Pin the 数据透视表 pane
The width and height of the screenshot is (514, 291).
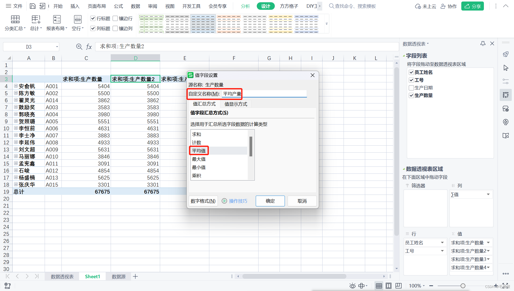point(483,44)
